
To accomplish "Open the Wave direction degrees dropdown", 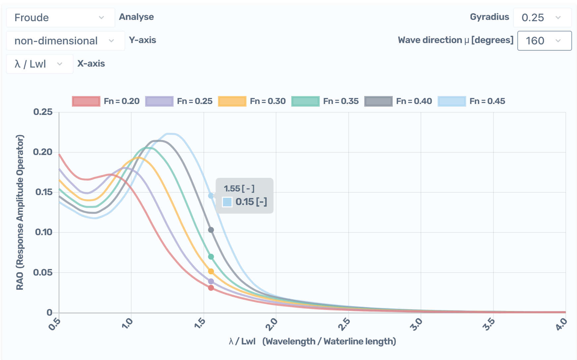I will 544,41.
